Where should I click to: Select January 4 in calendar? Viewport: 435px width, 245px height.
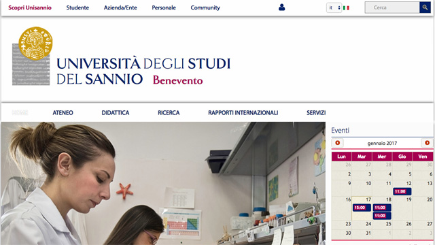389,174
